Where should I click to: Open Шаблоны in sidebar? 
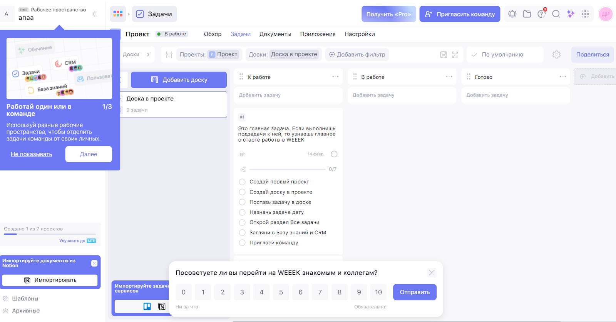click(25, 299)
